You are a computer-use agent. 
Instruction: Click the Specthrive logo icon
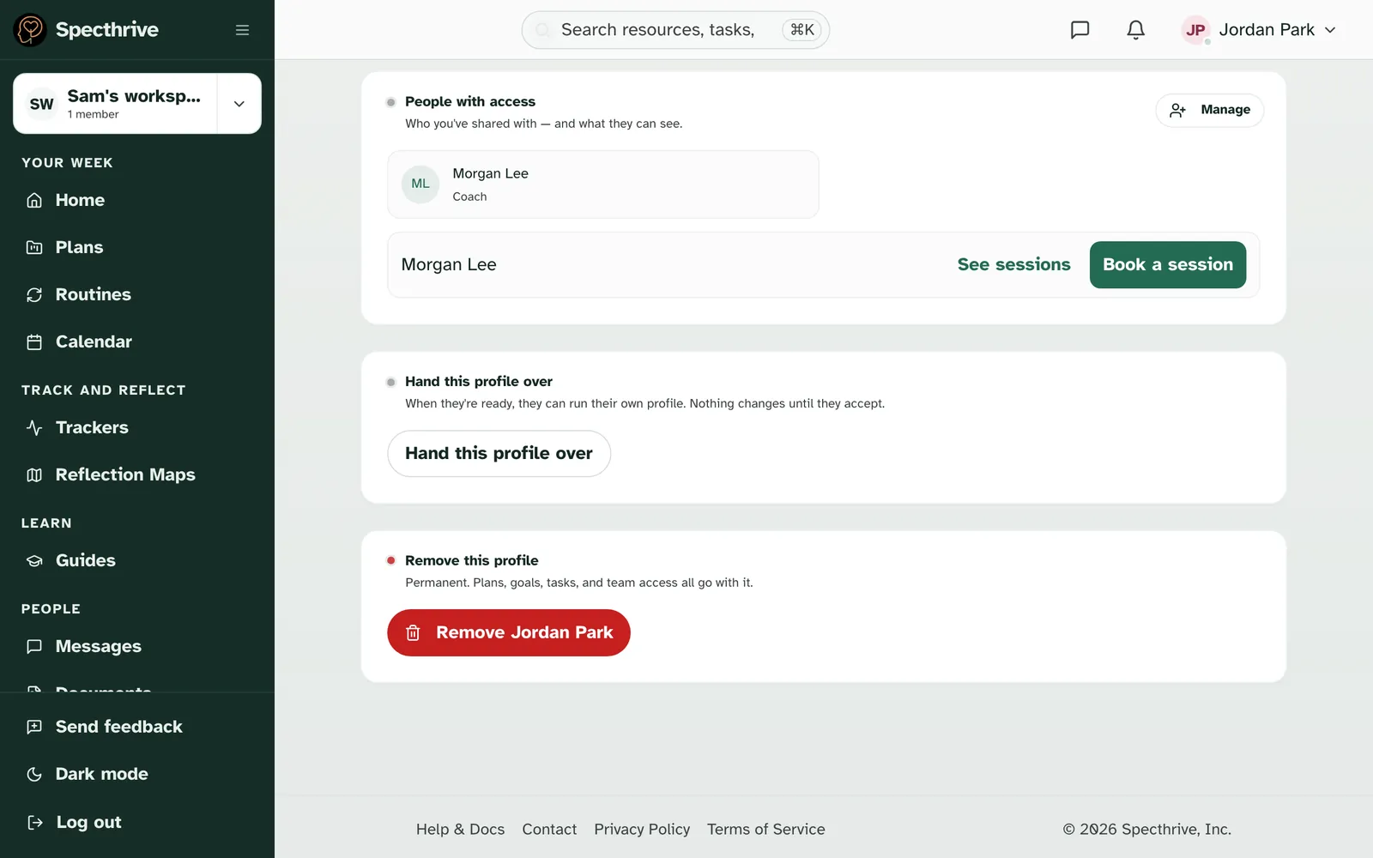click(30, 30)
